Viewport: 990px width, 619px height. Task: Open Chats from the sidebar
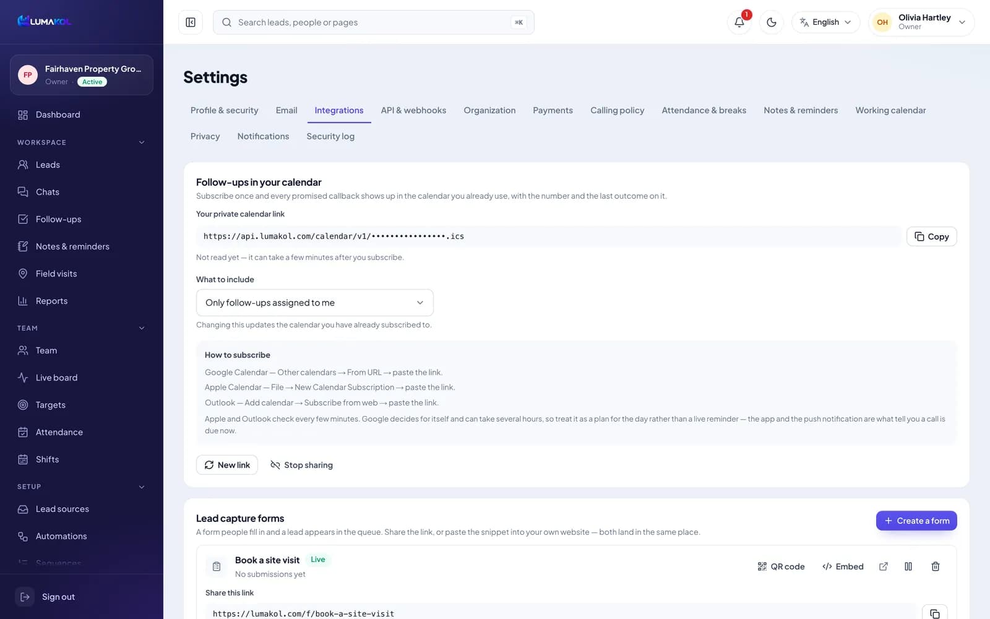point(82,192)
